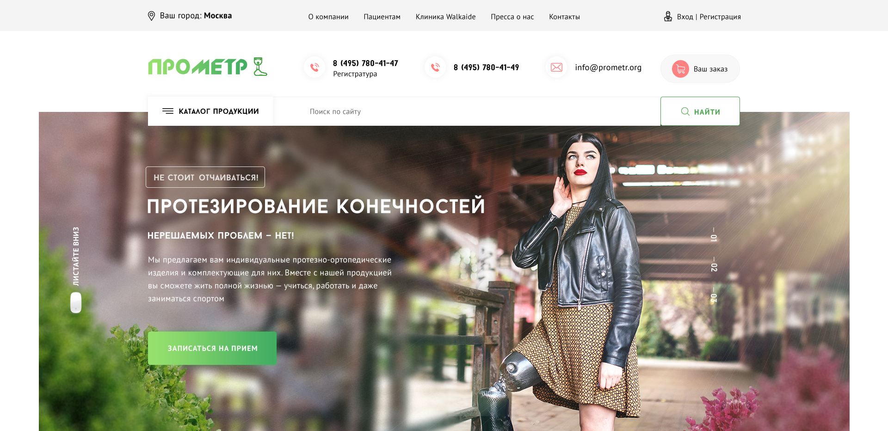Click the envelope email icon
Viewport: 888px width, 431px height.
pyautogui.click(x=556, y=68)
